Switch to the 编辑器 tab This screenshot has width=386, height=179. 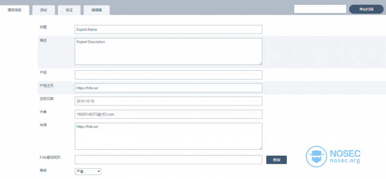click(97, 10)
